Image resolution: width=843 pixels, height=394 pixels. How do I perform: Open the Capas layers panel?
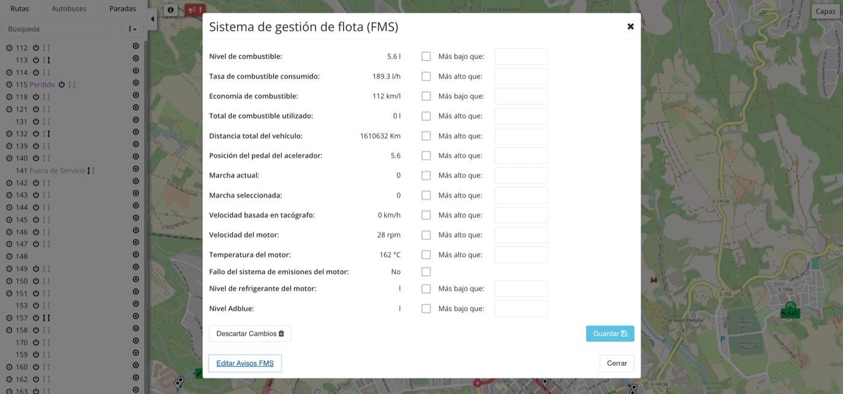826,11
